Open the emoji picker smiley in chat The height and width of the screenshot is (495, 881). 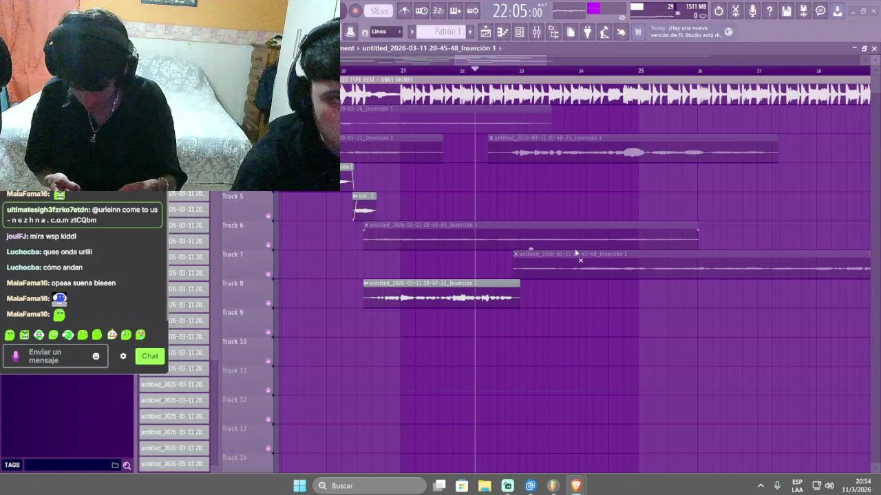point(96,356)
